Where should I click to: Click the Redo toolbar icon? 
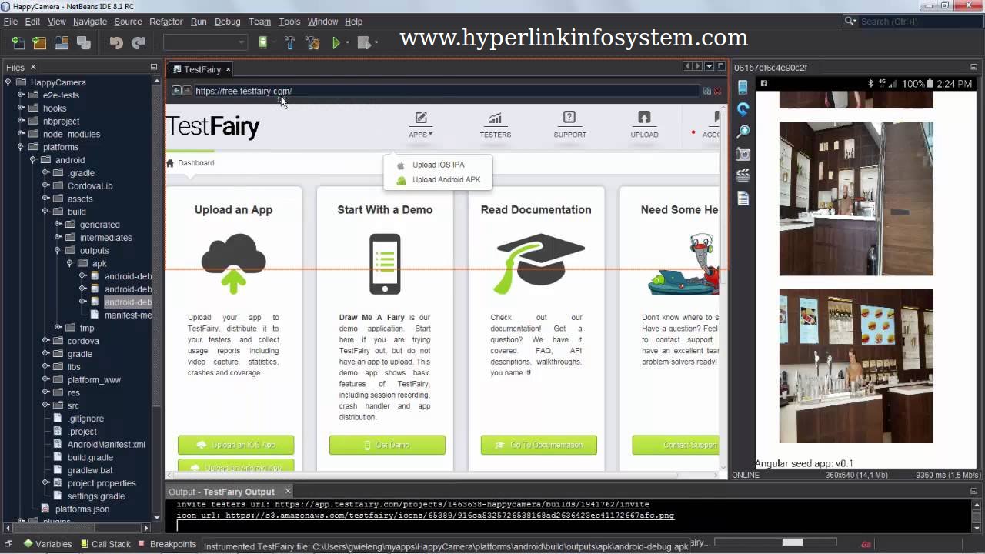coord(139,43)
